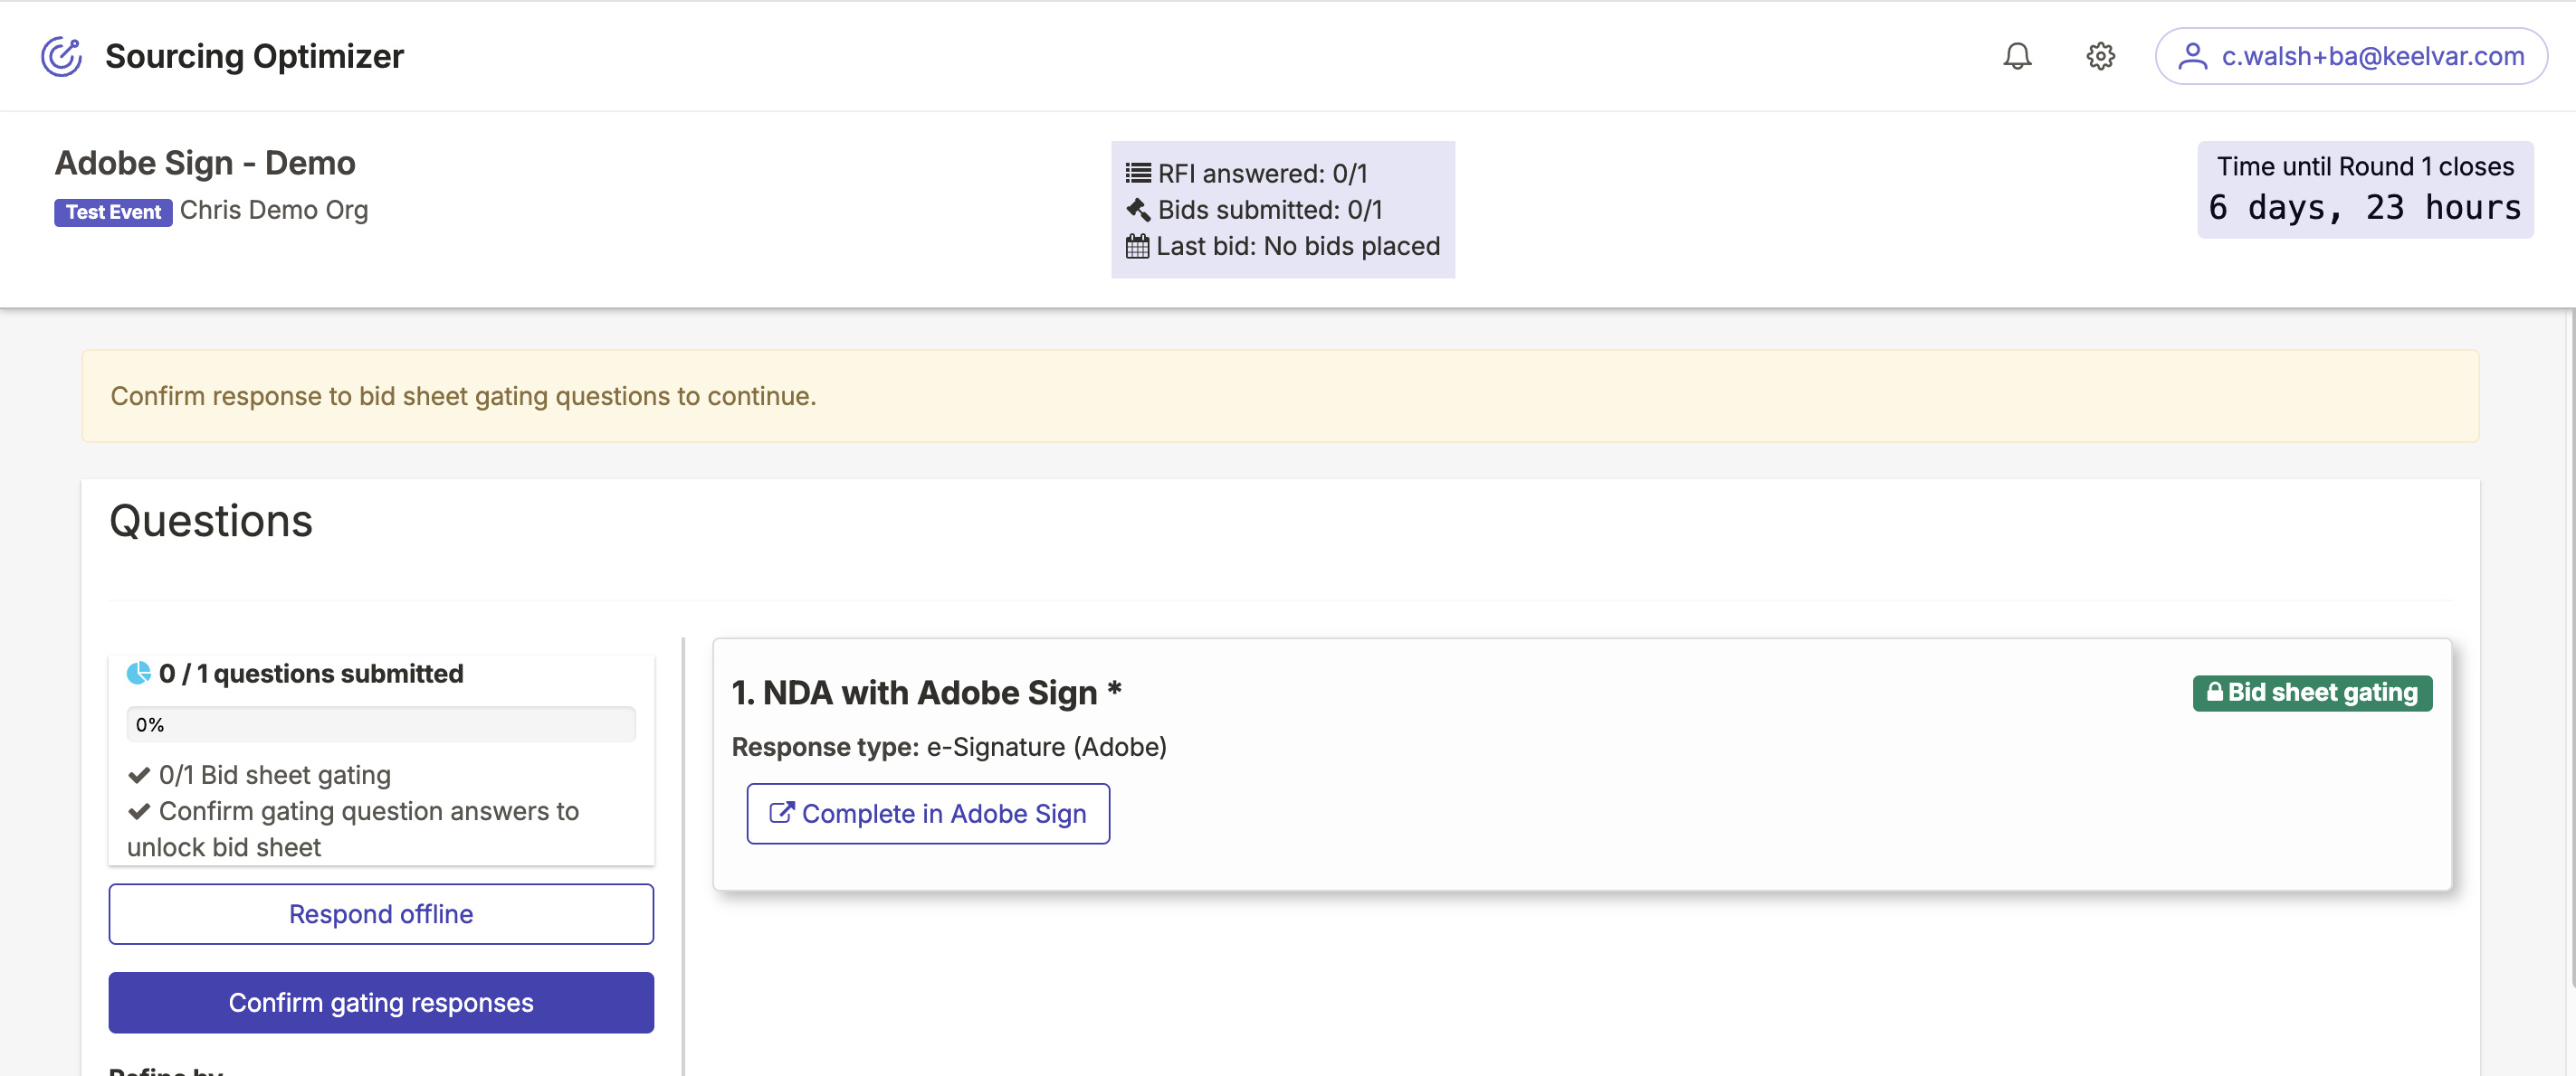Click Confirm gating responses button
2576x1076 pixels.
coord(381,1002)
